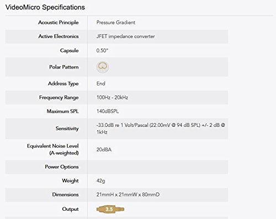Click the polar pattern icon

[x=103, y=67]
